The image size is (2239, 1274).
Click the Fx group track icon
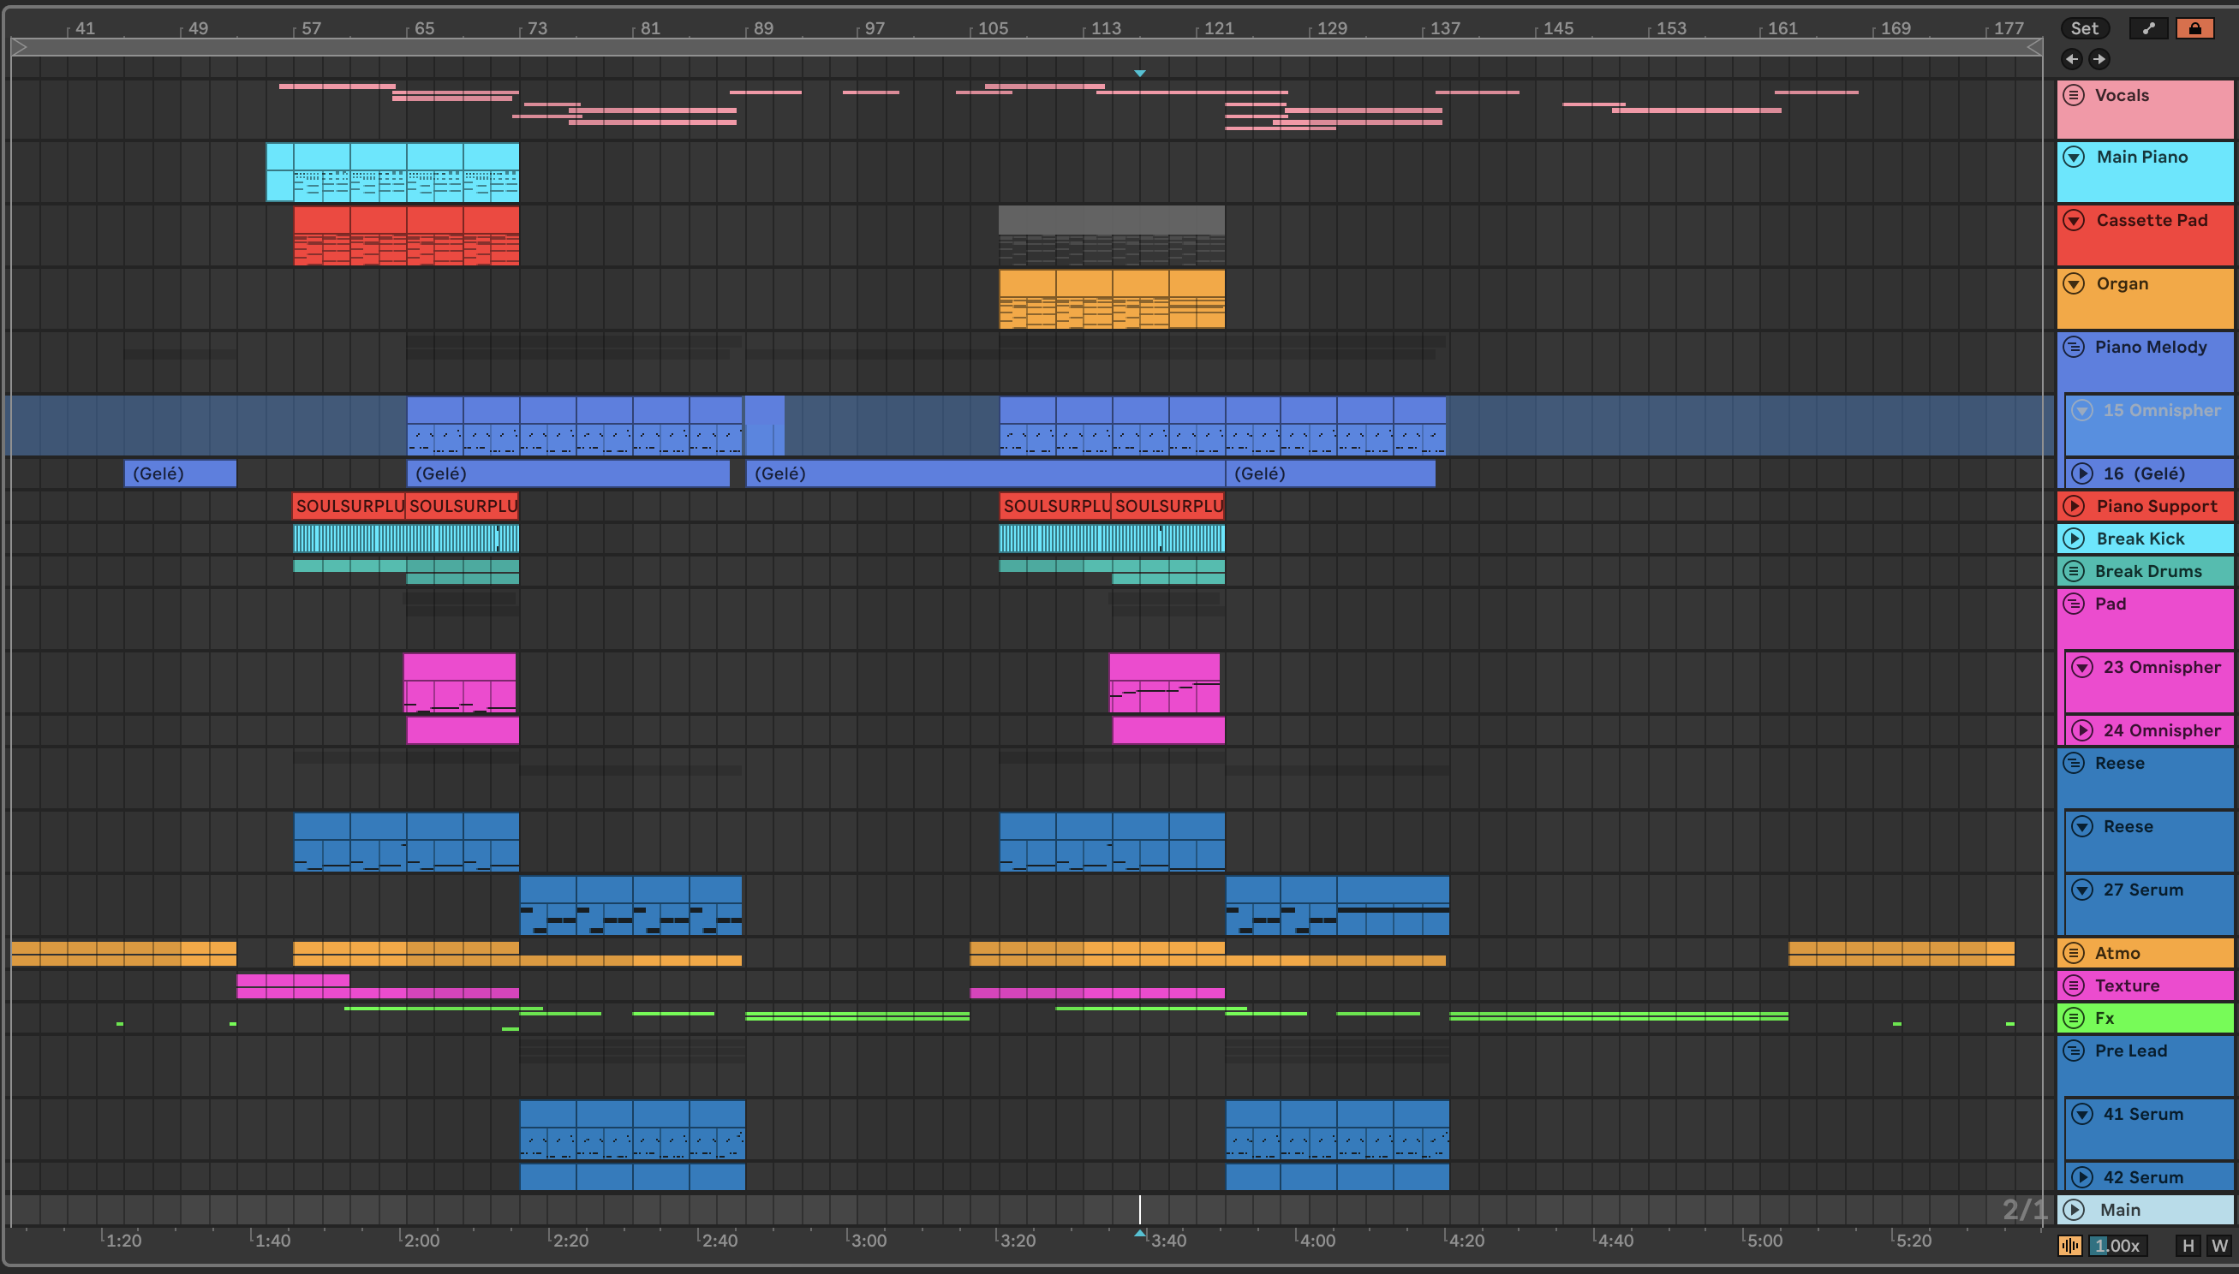pyautogui.click(x=2074, y=1018)
